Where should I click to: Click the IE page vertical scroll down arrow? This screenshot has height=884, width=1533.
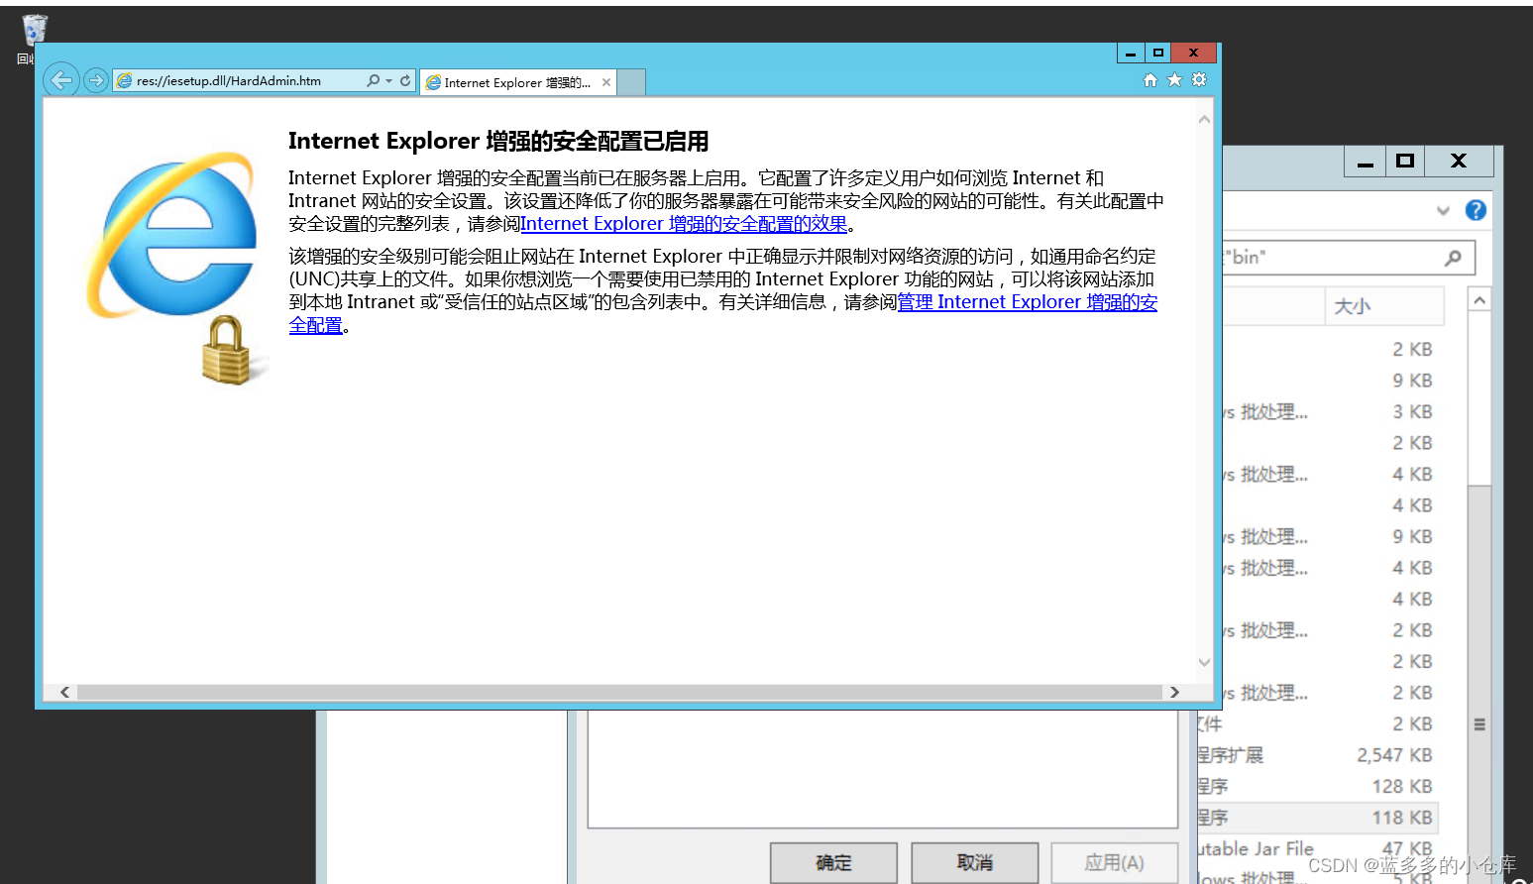tap(1204, 662)
